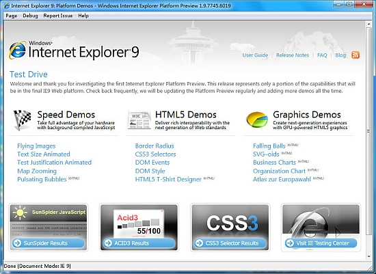Click the vertical scrollbar thumb

click(369, 131)
